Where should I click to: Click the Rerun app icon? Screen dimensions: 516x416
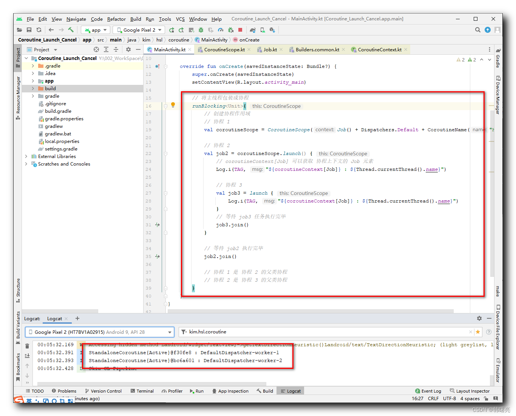coord(171,30)
